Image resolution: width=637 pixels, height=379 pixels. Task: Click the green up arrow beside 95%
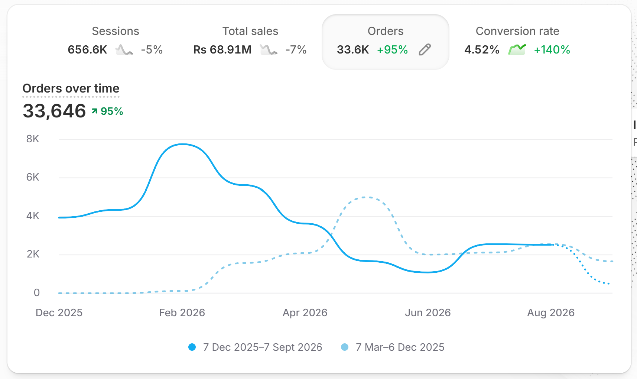[95, 111]
